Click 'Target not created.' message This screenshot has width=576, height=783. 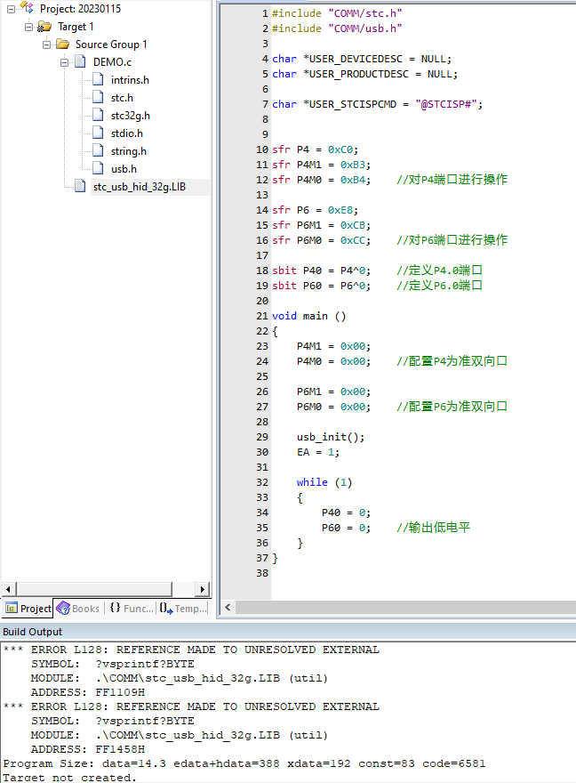[x=70, y=778]
